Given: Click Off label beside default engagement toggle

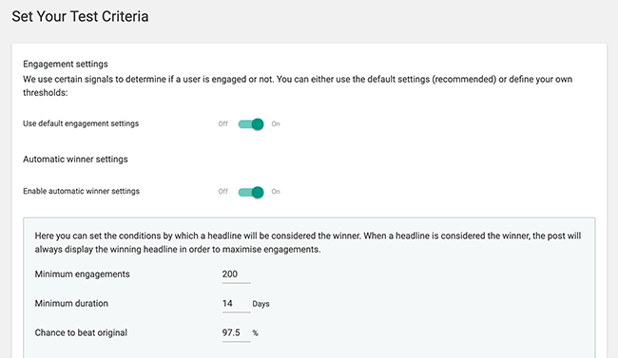Looking at the screenshot, I should [223, 123].
